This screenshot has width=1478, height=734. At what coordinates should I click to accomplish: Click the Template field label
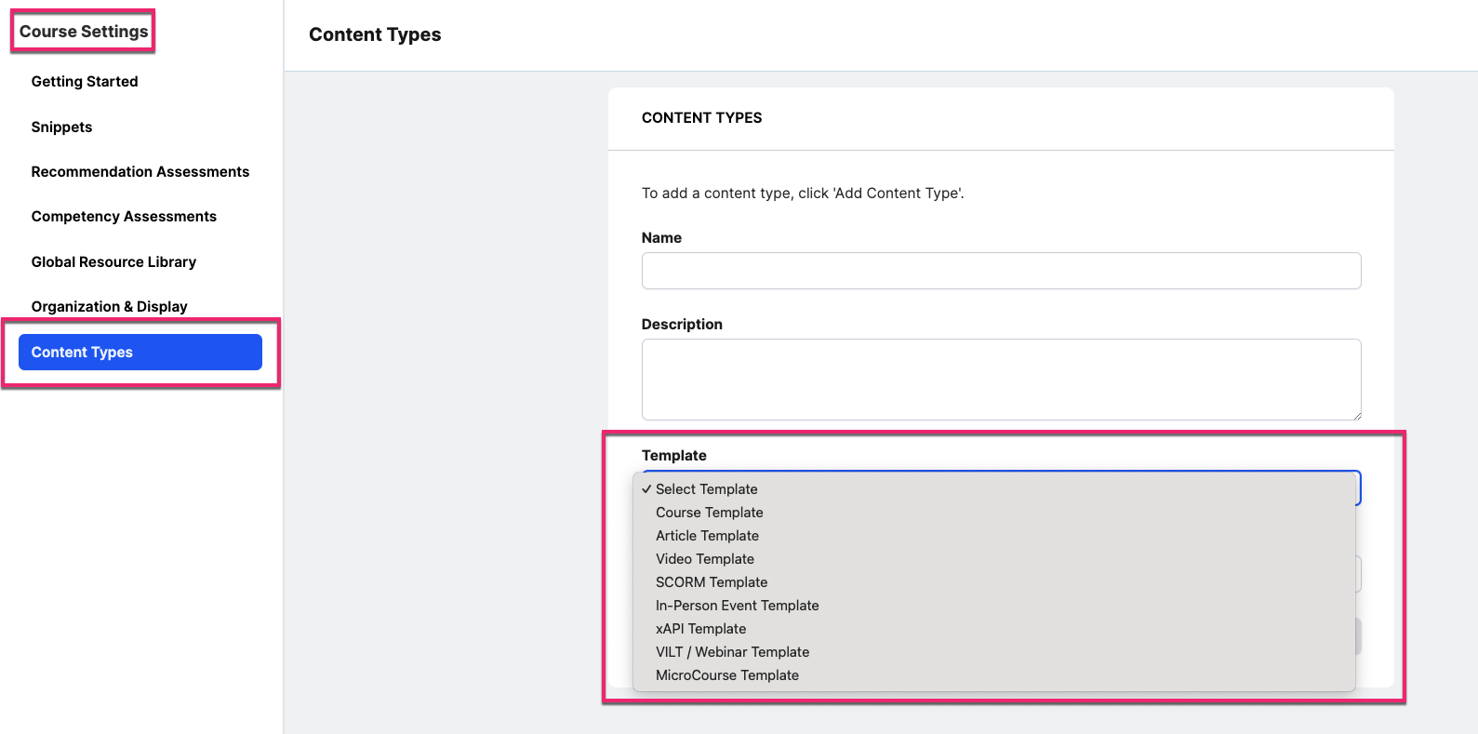coord(674,456)
